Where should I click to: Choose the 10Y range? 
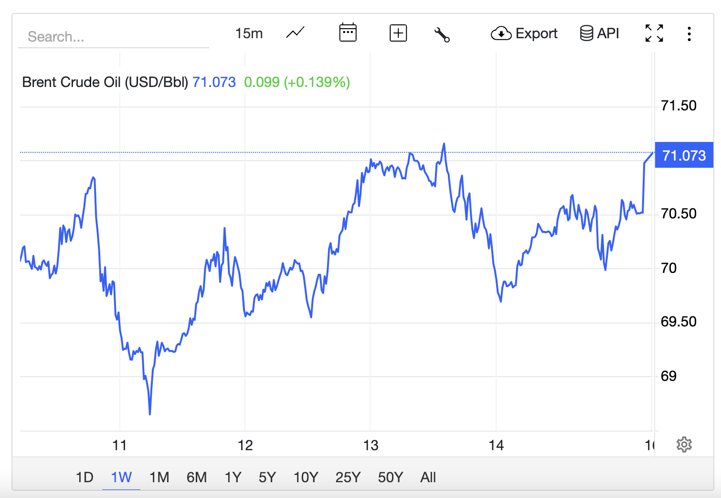tap(306, 477)
